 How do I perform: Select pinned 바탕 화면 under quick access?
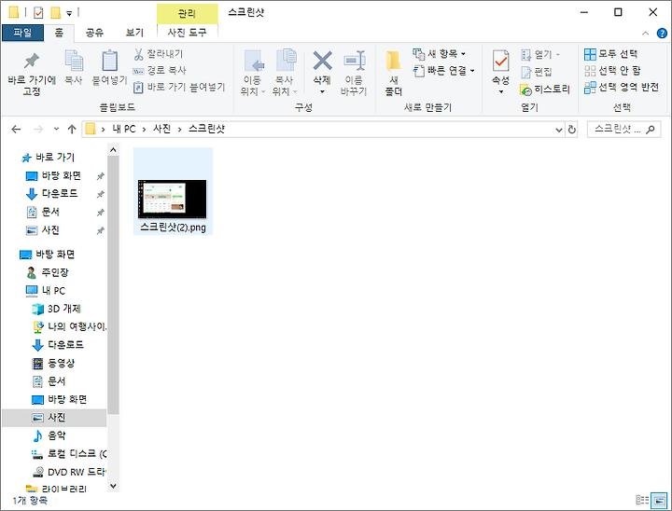(x=53, y=175)
